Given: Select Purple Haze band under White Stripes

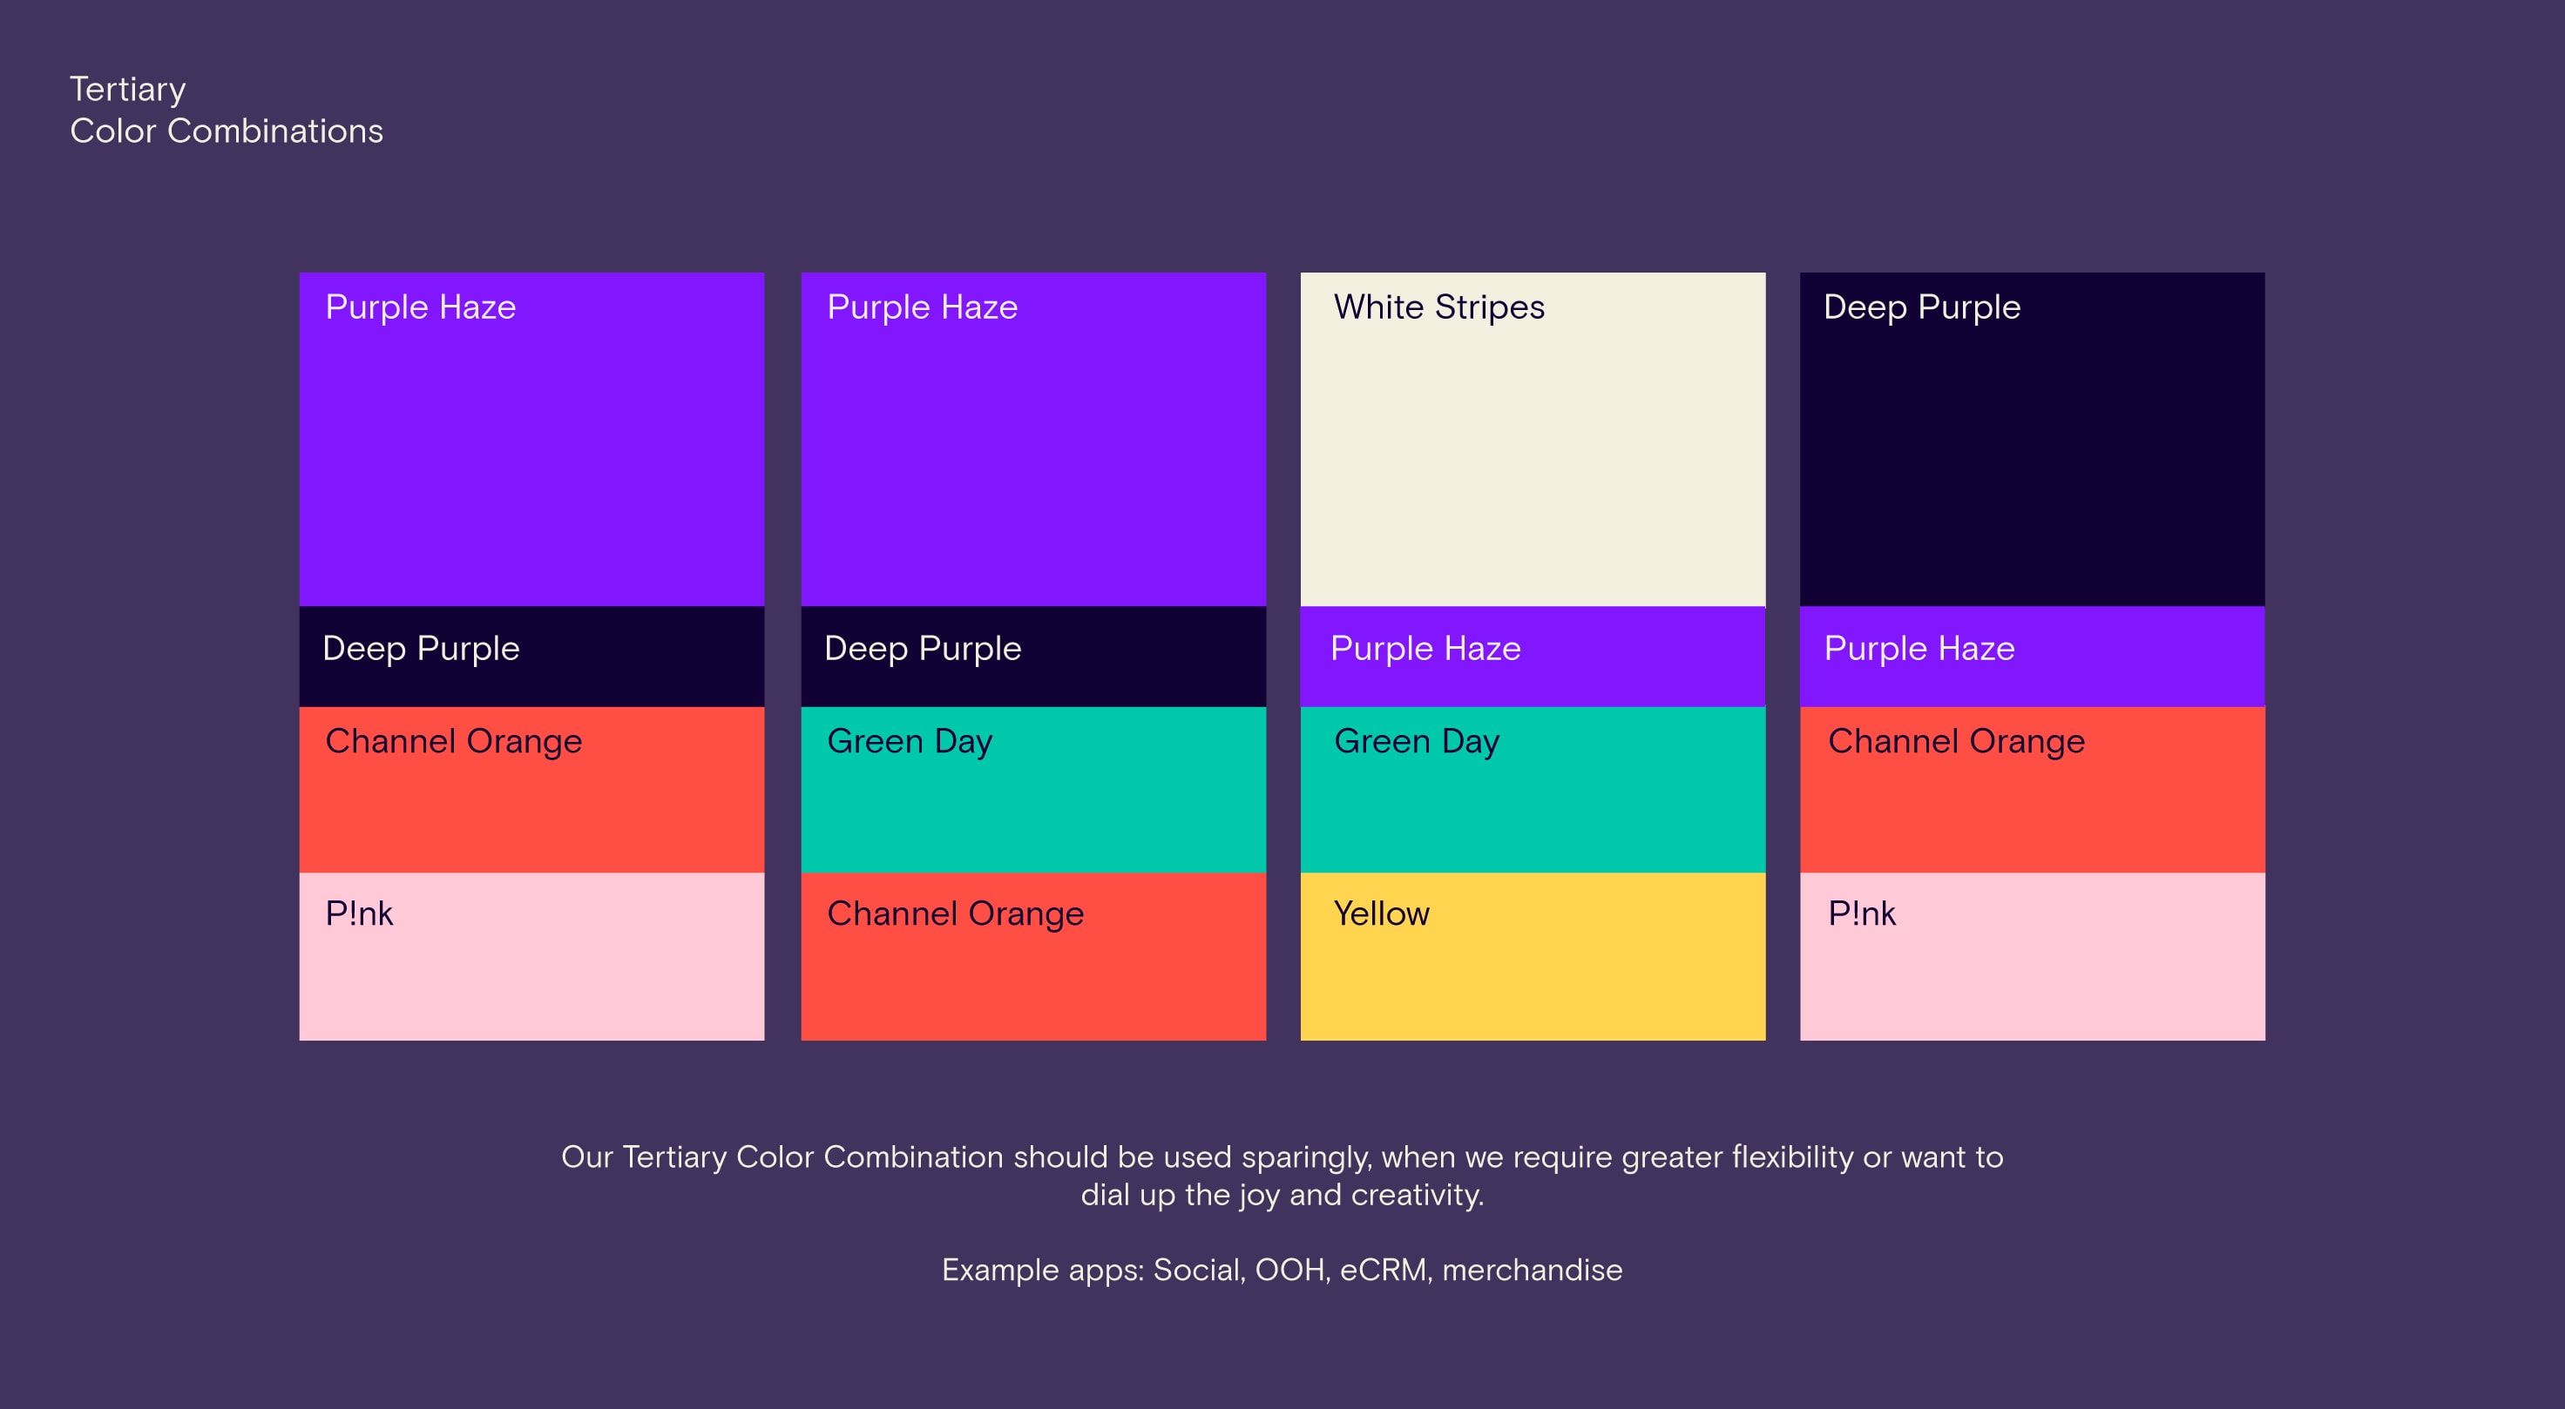Looking at the screenshot, I should 1533,657.
